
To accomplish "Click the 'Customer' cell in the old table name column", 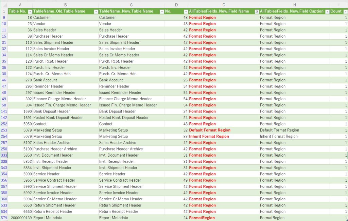I will click(66, 18).
